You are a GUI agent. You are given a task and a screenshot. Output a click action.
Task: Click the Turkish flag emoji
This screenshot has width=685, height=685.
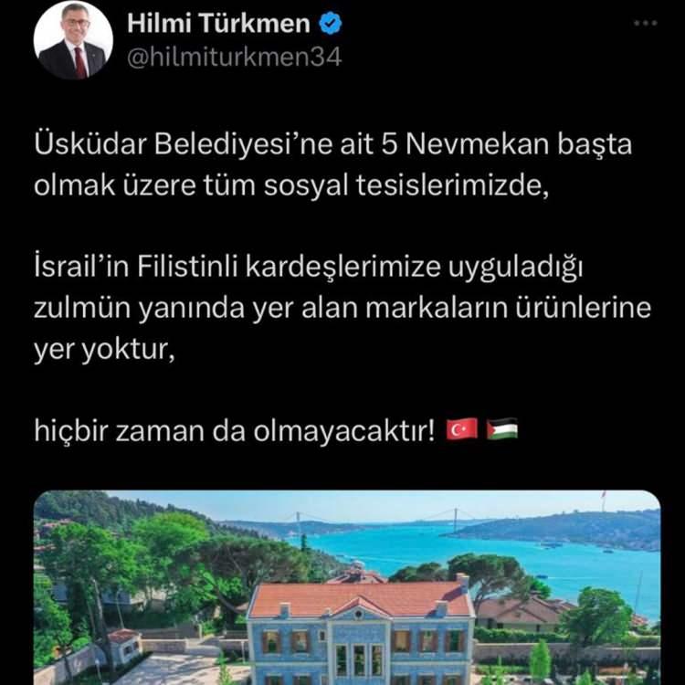click(462, 429)
